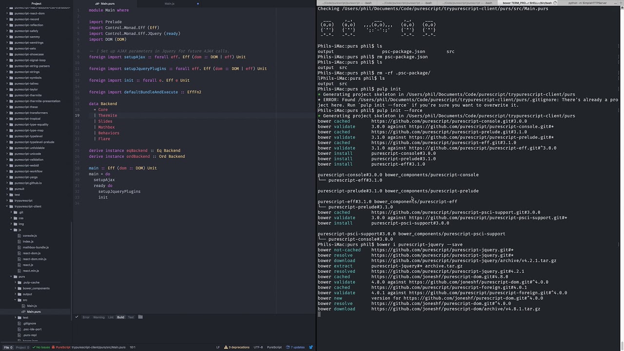Click the folder icon beside the Test filter

point(140,317)
